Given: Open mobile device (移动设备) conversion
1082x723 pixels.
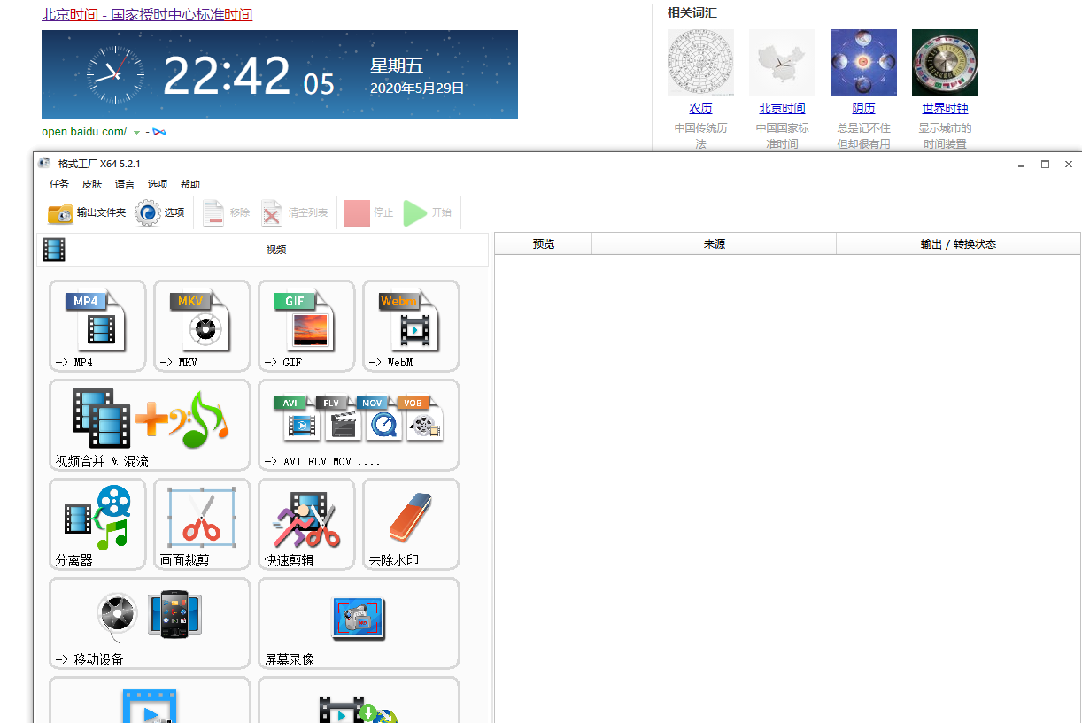Looking at the screenshot, I should point(150,623).
